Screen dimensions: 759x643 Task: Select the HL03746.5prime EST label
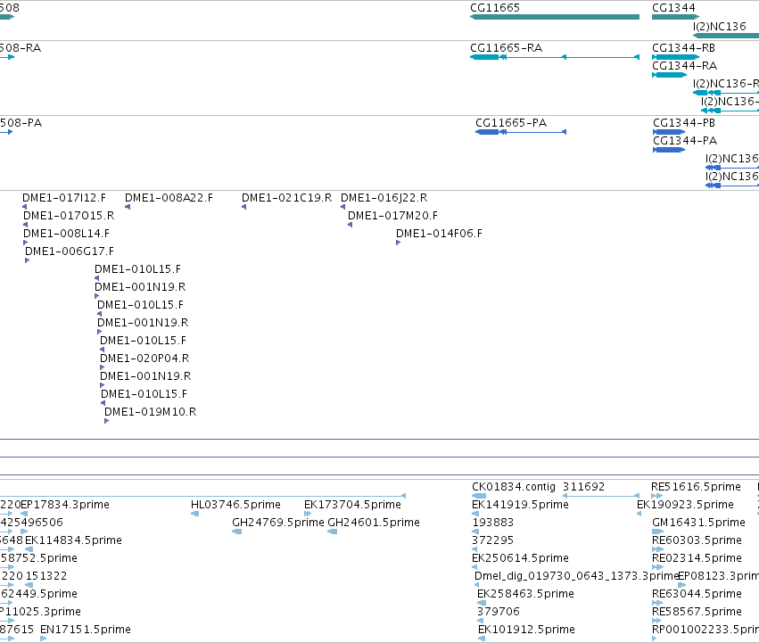[x=235, y=505]
